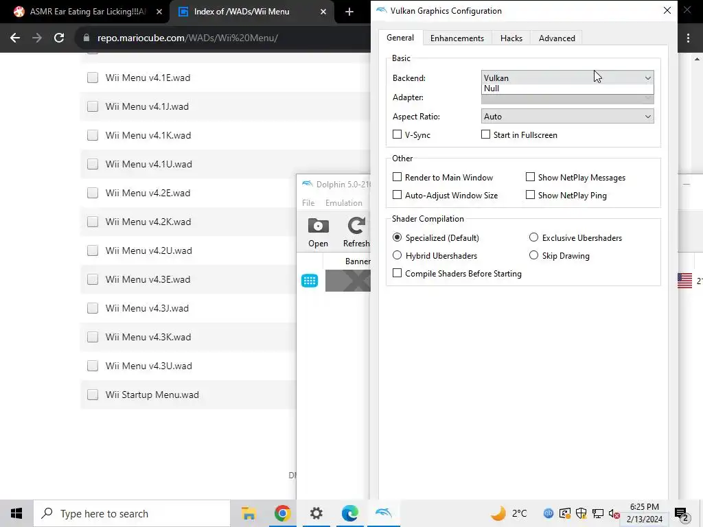Enable the V-Sync checkbox
The image size is (703, 527).
(x=397, y=134)
